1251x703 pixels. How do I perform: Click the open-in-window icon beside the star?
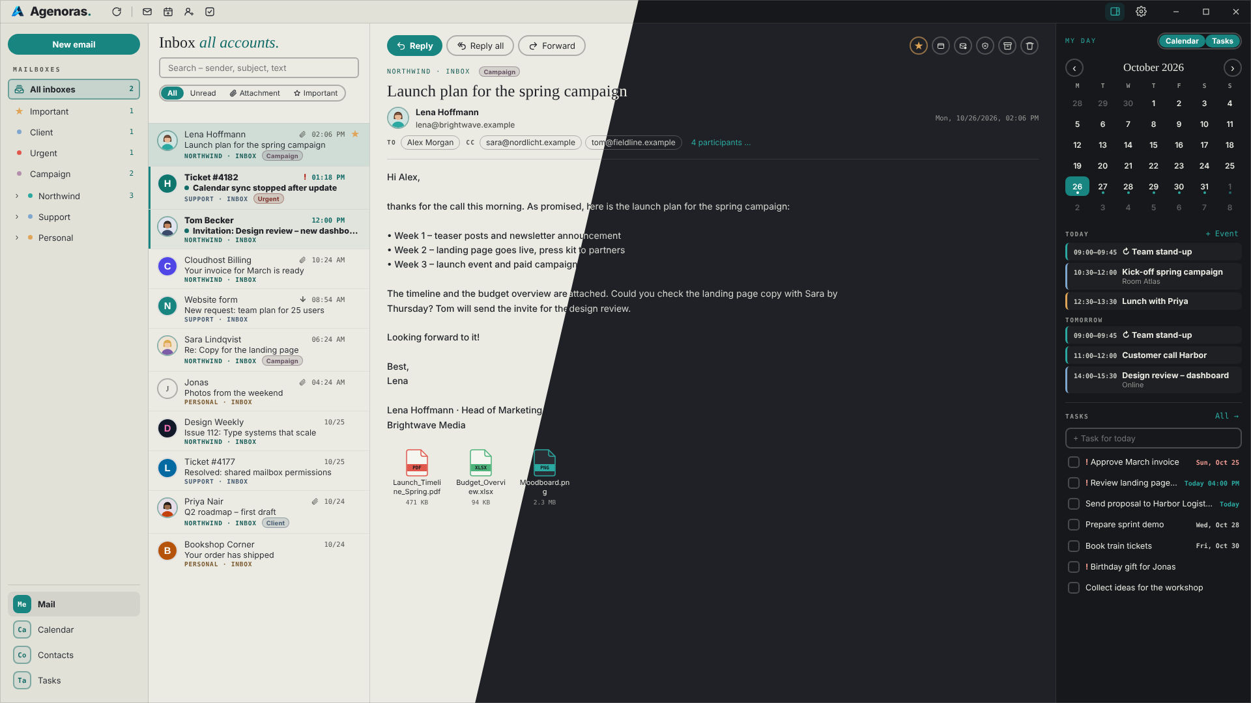pyautogui.click(x=941, y=46)
